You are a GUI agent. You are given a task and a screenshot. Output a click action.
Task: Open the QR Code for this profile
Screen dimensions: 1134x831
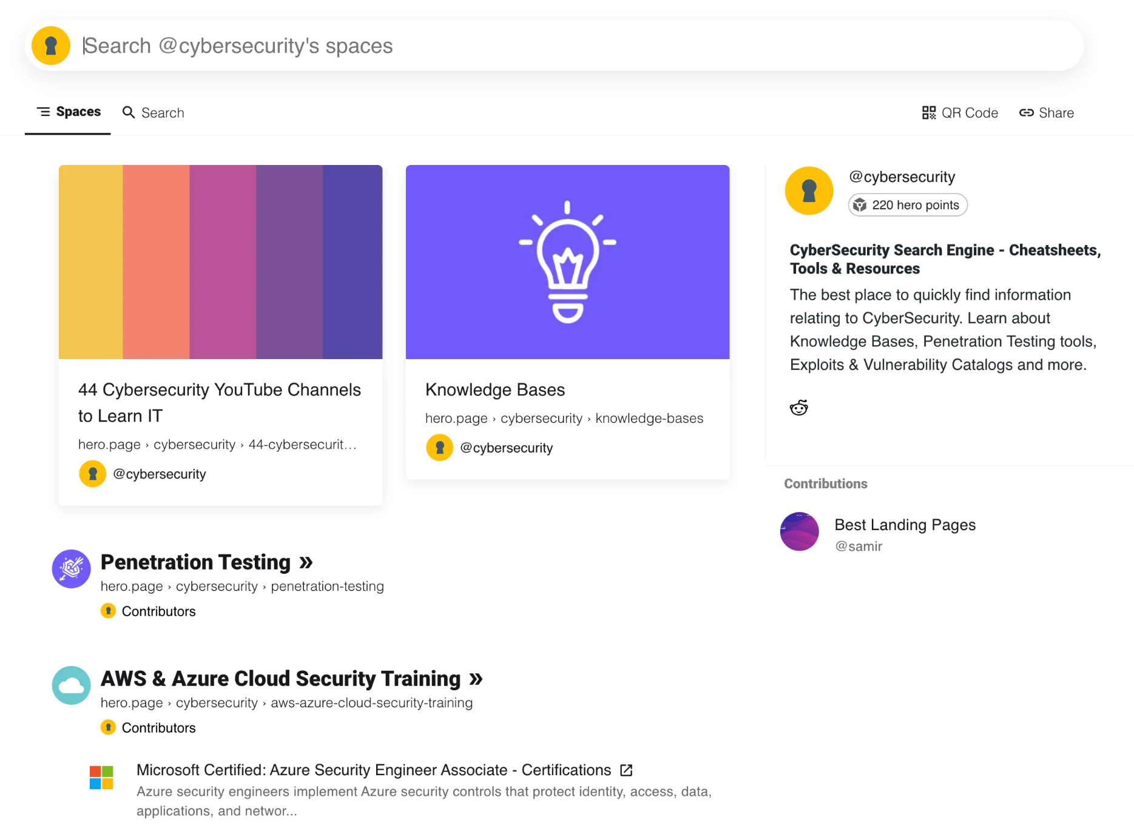pos(960,112)
